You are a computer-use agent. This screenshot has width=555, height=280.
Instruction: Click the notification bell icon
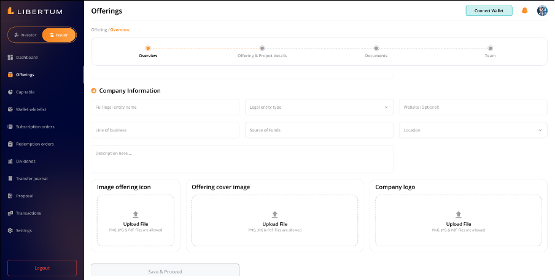point(524,11)
